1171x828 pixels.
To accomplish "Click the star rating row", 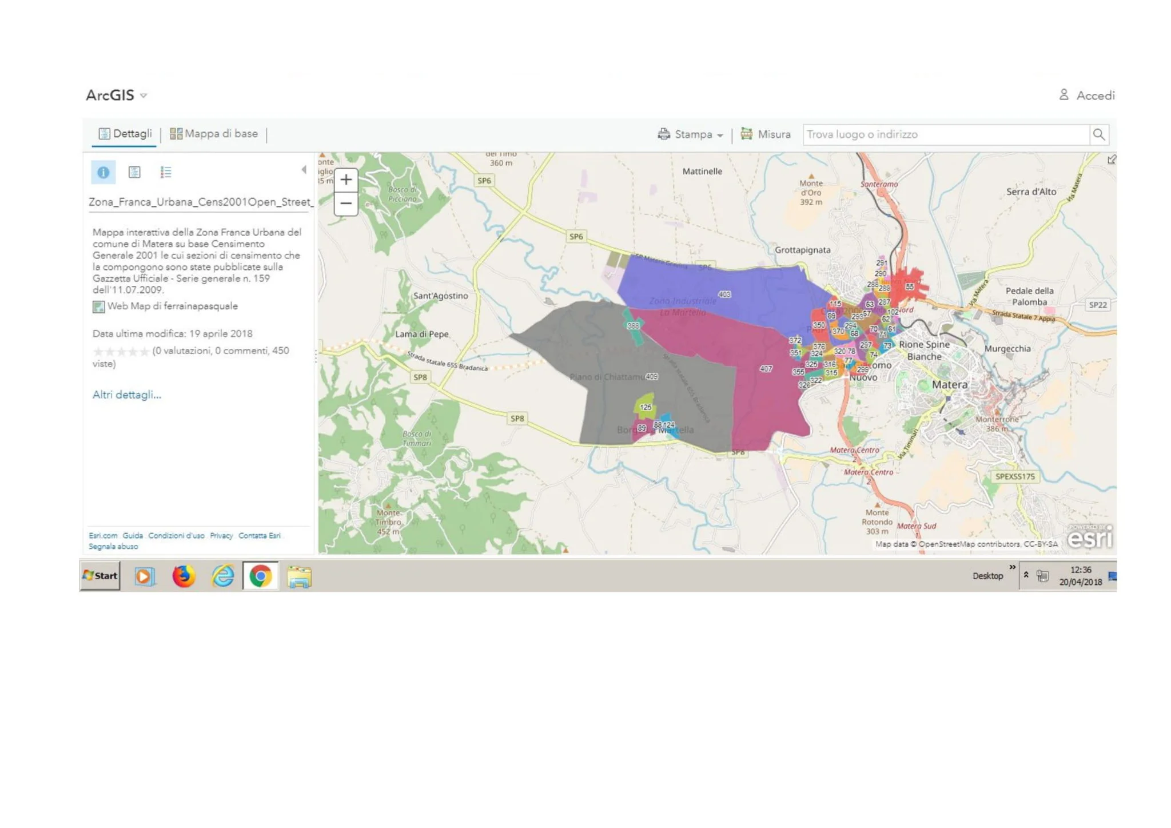I will pos(121,351).
